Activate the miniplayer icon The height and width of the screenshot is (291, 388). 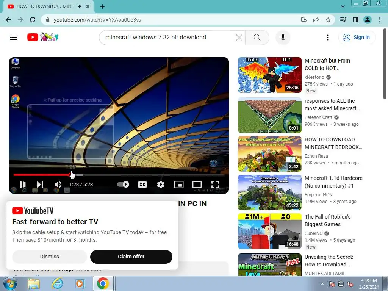pyautogui.click(x=179, y=185)
